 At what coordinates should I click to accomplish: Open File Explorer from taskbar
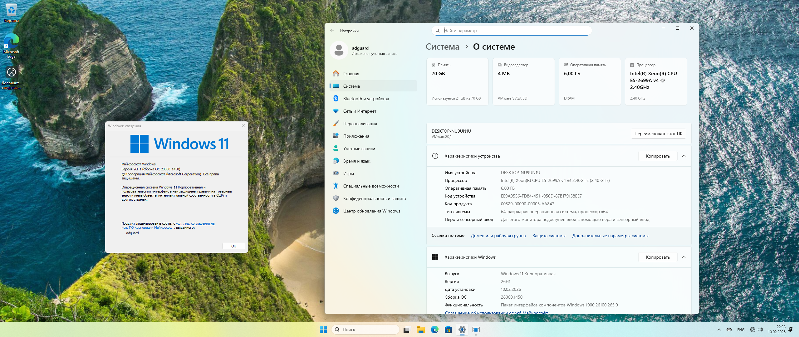coord(421,330)
